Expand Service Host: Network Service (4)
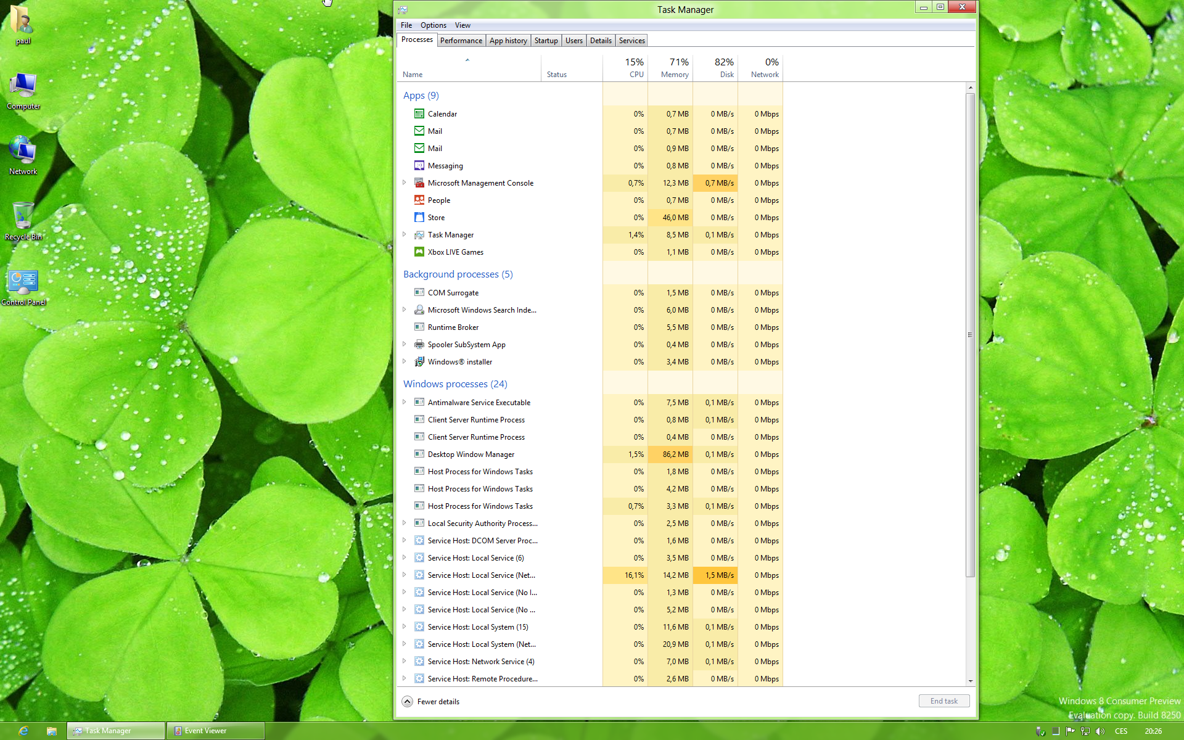The height and width of the screenshot is (740, 1184). [405, 661]
